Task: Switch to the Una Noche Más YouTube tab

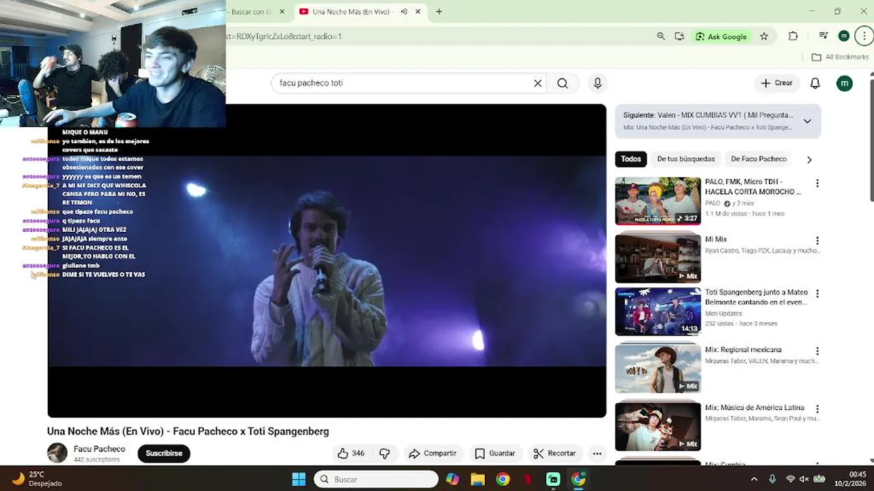Action: pos(352,12)
